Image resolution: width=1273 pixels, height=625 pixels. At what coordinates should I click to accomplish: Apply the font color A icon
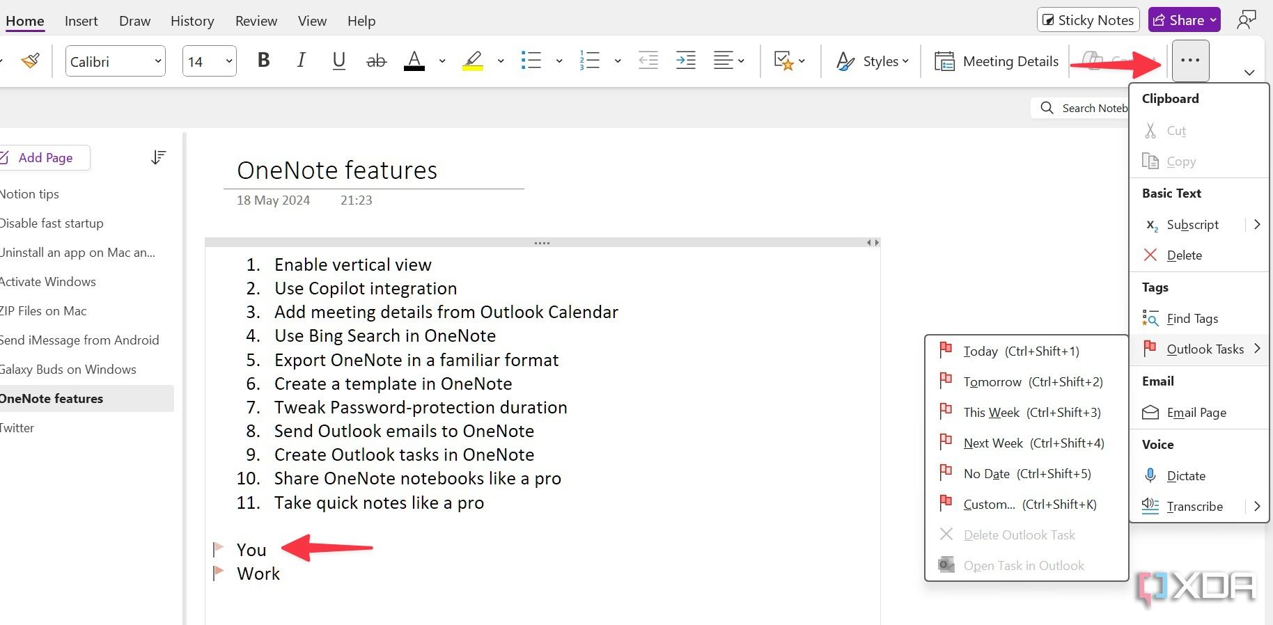[x=414, y=61]
